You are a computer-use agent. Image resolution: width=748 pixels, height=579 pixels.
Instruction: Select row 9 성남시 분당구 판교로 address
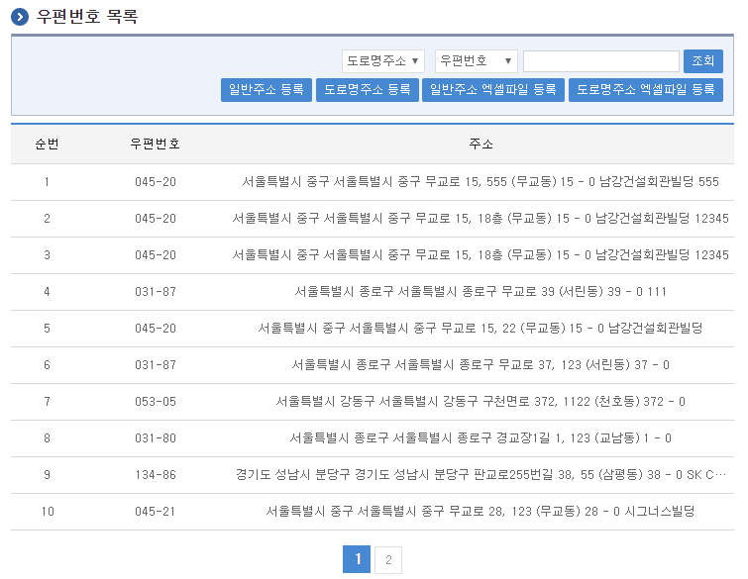[x=481, y=475]
